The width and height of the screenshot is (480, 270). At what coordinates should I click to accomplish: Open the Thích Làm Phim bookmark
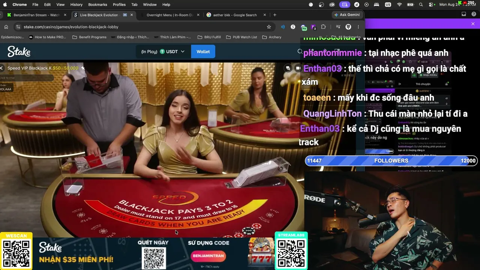click(x=173, y=37)
